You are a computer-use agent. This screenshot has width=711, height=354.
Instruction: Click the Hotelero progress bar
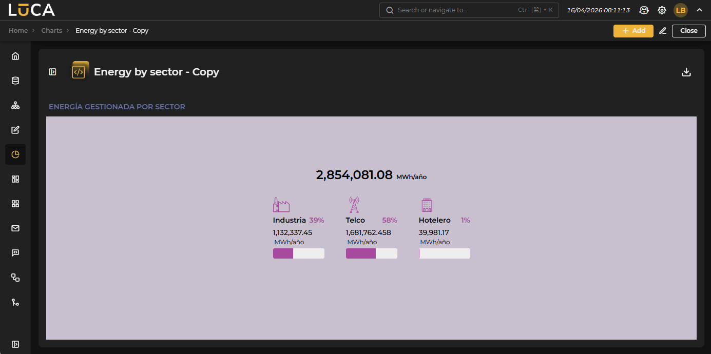[x=445, y=253]
